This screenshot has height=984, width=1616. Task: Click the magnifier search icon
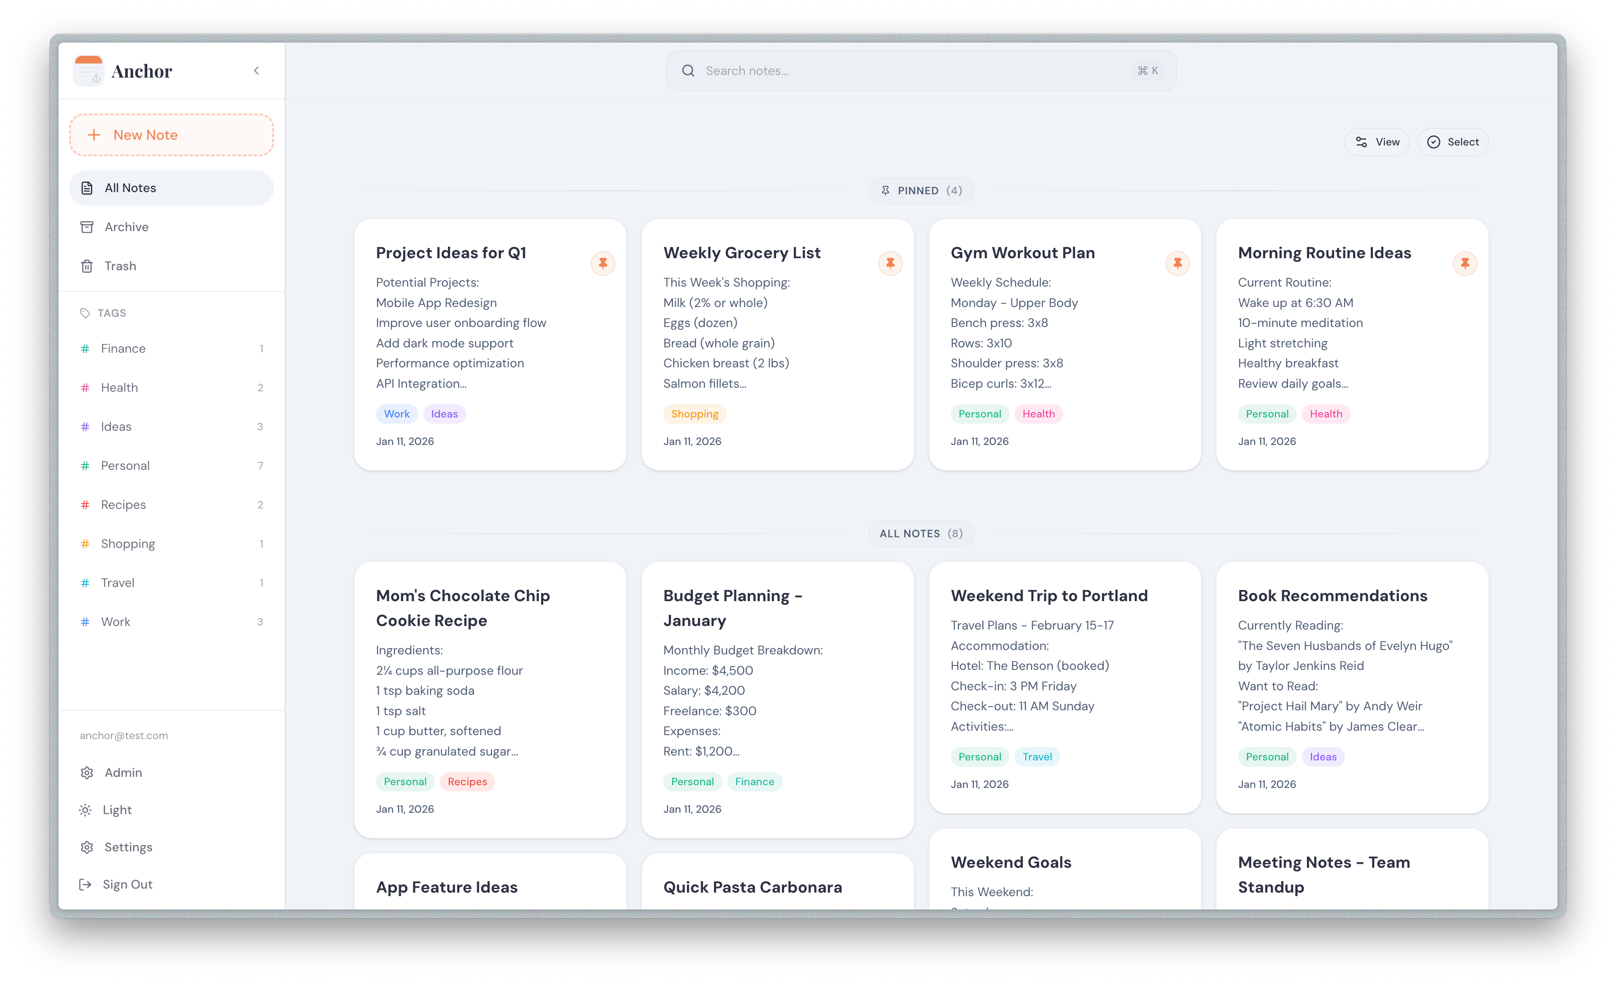[x=688, y=71]
